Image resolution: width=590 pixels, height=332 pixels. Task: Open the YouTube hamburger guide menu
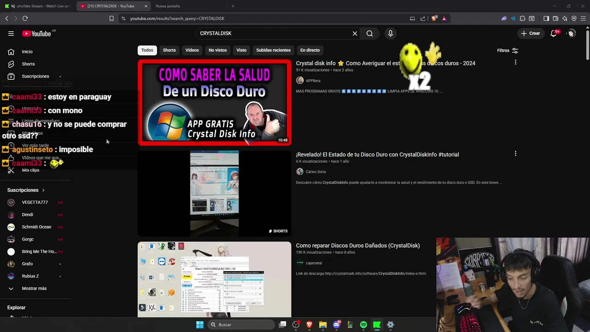(11, 33)
